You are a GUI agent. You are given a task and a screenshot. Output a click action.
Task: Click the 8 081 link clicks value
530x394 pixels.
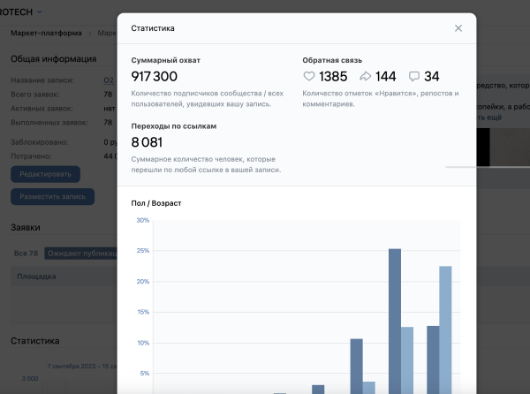pyautogui.click(x=147, y=141)
